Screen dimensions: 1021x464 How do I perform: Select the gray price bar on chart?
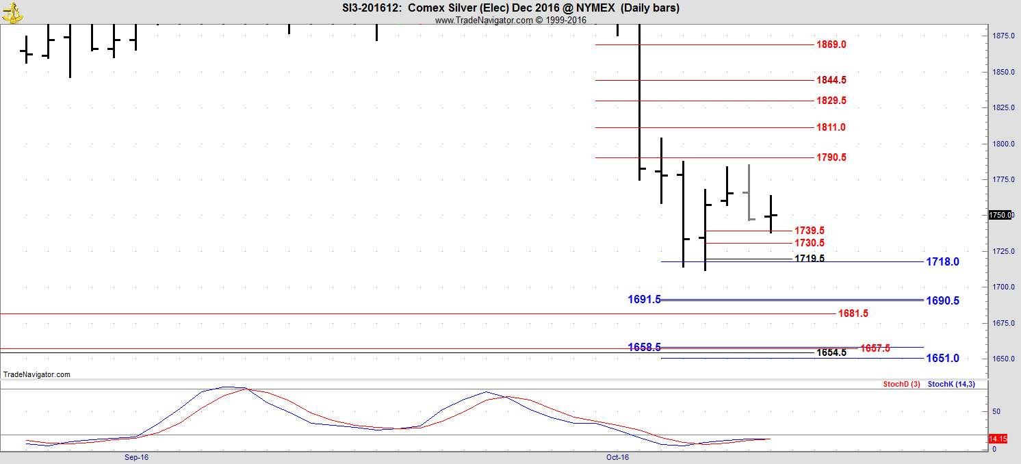(749, 192)
